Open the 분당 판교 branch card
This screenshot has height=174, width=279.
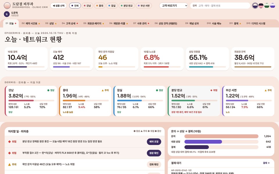pyautogui.click(x=194, y=101)
